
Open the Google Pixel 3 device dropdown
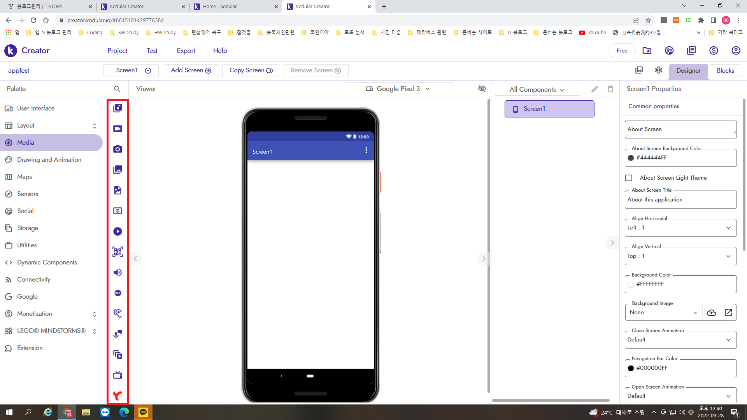(398, 89)
